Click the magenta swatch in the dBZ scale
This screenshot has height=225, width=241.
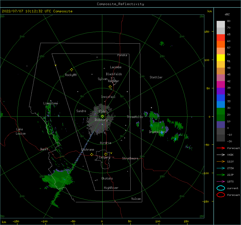[221, 85]
